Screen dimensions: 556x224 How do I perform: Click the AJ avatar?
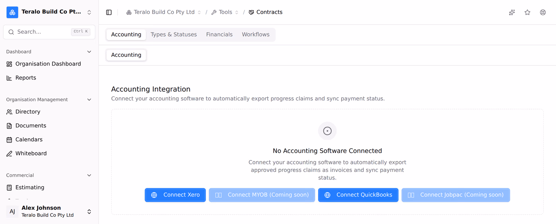click(x=12, y=212)
